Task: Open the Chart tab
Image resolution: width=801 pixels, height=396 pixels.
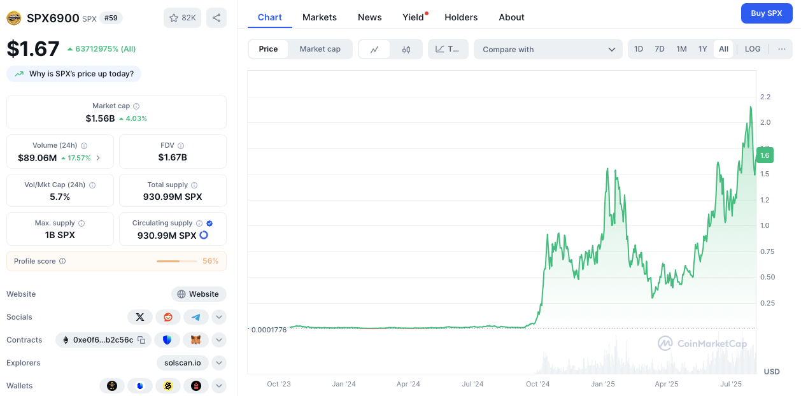Action: (x=269, y=17)
